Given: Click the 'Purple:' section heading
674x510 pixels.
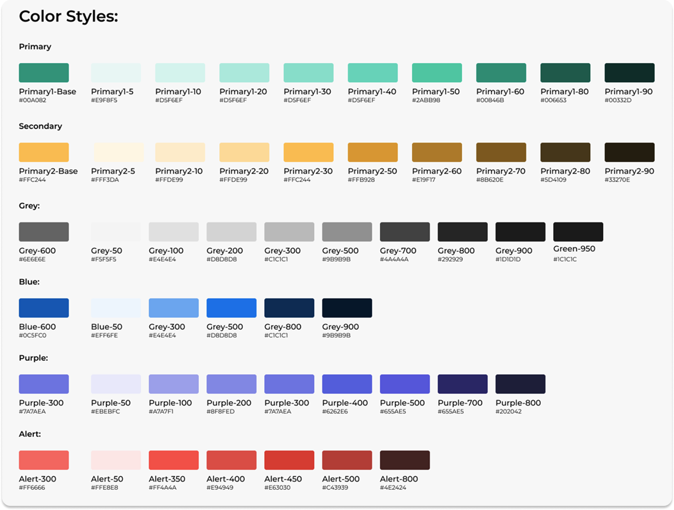Looking at the screenshot, I should pos(34,358).
